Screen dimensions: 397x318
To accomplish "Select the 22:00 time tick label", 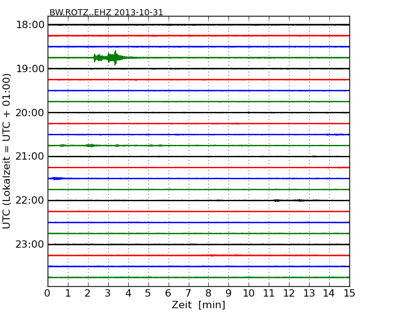I will click(30, 201).
